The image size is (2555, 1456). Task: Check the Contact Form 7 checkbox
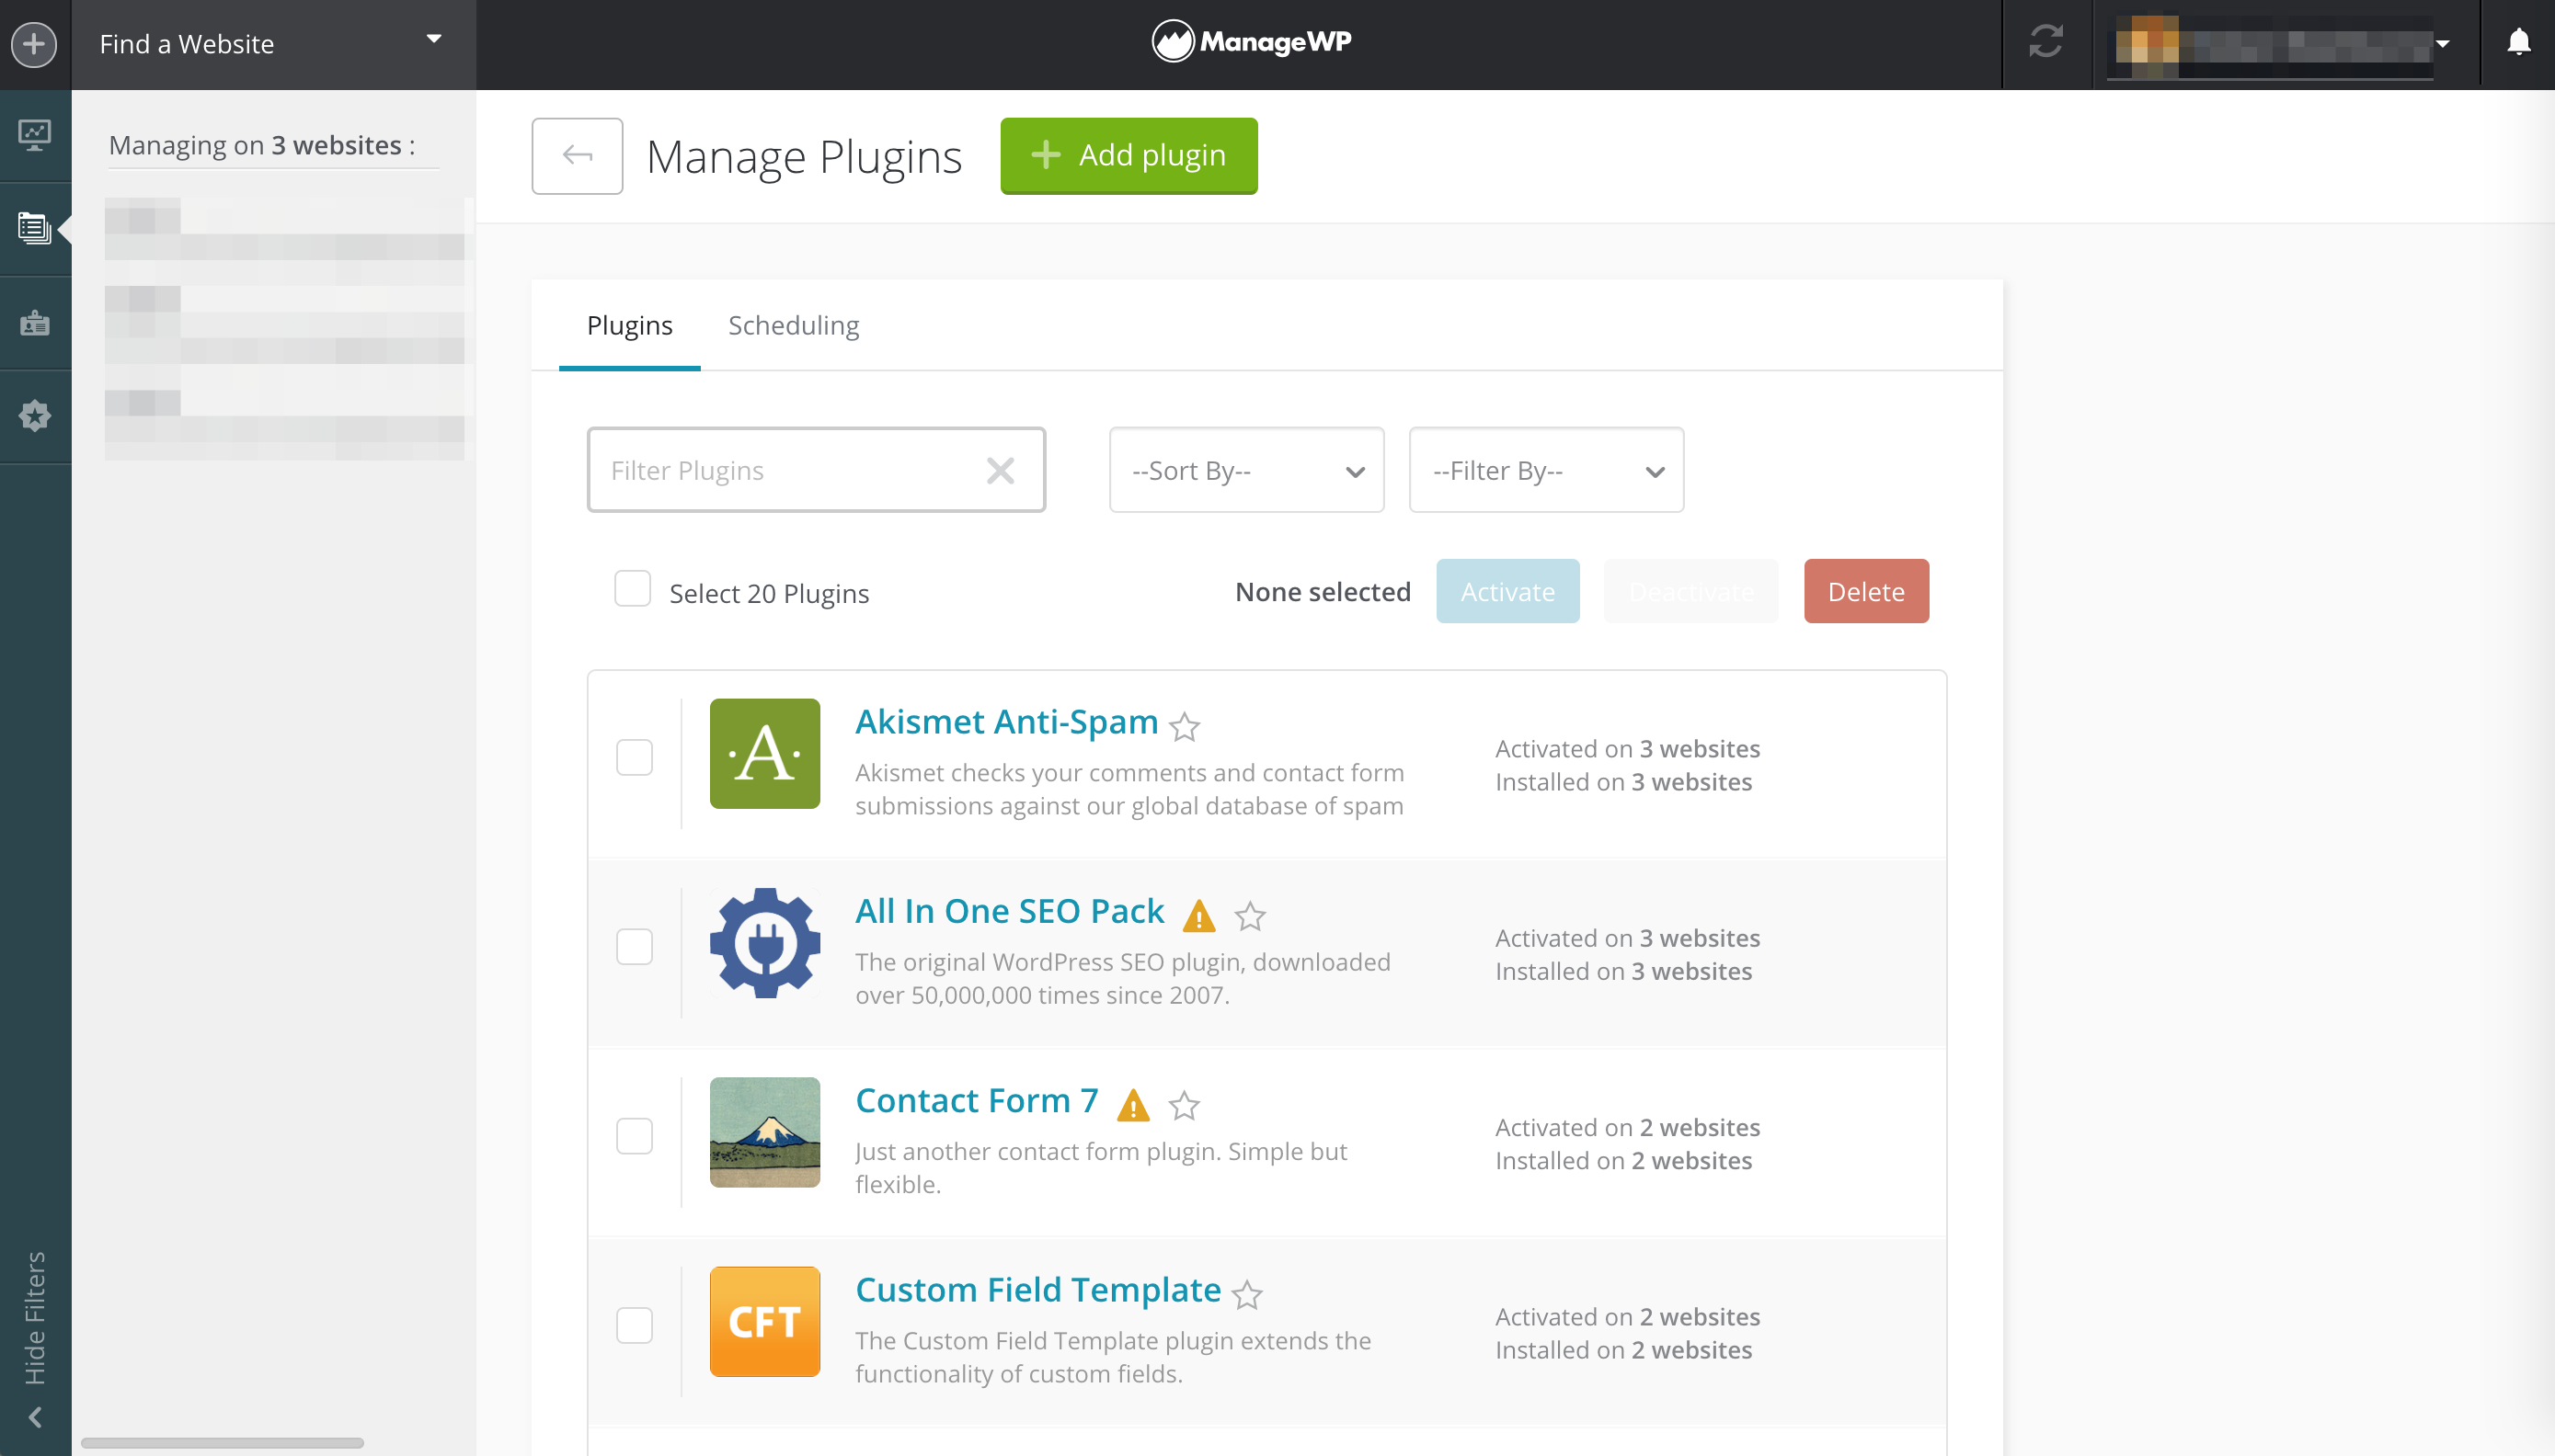[635, 1136]
